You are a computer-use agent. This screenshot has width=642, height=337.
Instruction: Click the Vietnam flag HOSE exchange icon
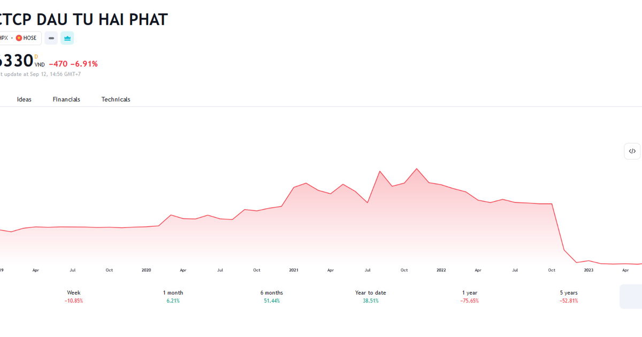tap(19, 38)
